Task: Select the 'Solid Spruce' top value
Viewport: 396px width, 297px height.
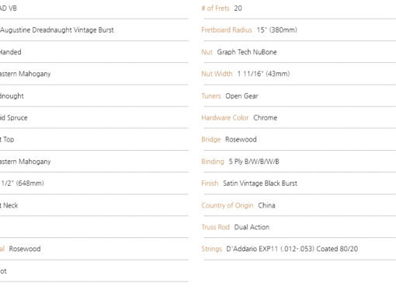Action: click(x=14, y=118)
